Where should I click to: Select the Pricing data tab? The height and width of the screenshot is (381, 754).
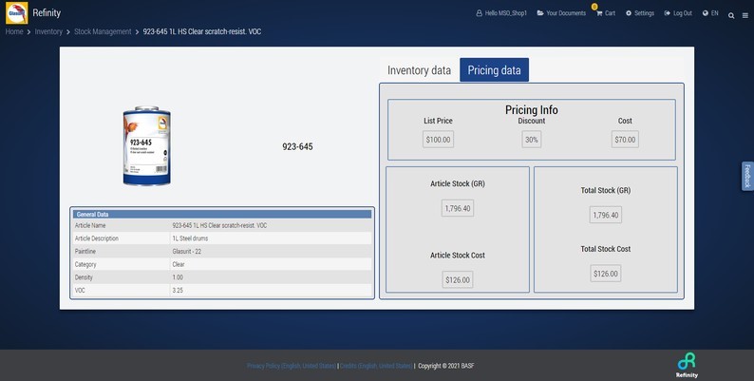(x=494, y=70)
